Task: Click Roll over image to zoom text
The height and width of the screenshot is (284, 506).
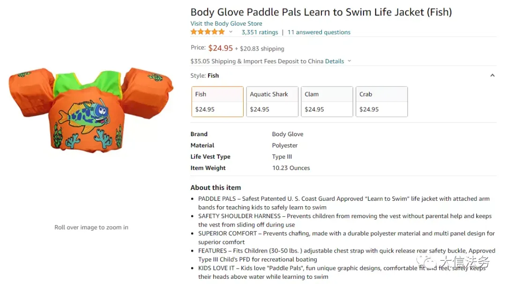Action: click(x=91, y=227)
